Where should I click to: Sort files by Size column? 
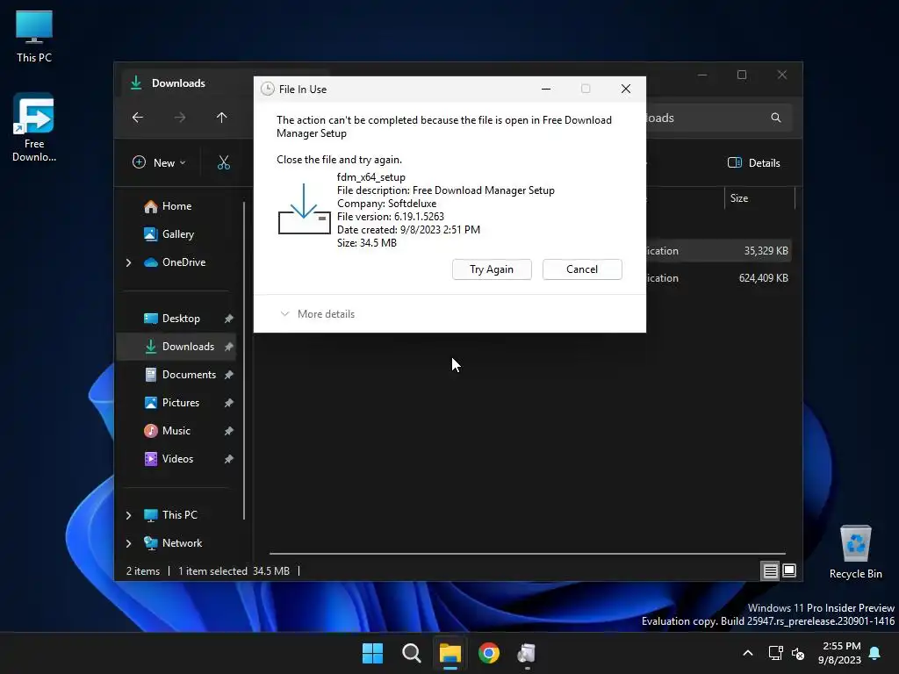(759, 198)
